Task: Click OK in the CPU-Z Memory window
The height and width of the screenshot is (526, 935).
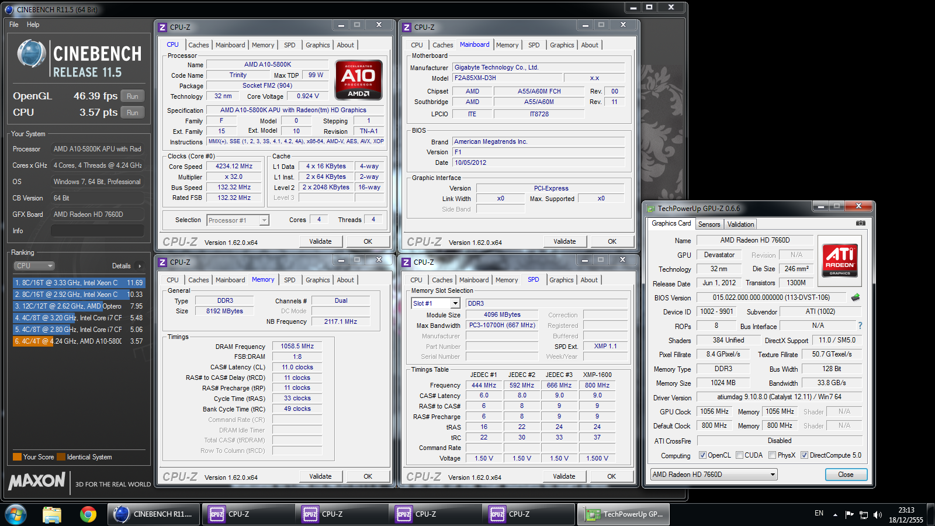Action: [x=368, y=476]
